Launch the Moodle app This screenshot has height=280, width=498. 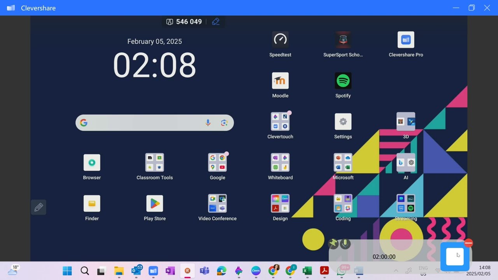click(x=280, y=80)
